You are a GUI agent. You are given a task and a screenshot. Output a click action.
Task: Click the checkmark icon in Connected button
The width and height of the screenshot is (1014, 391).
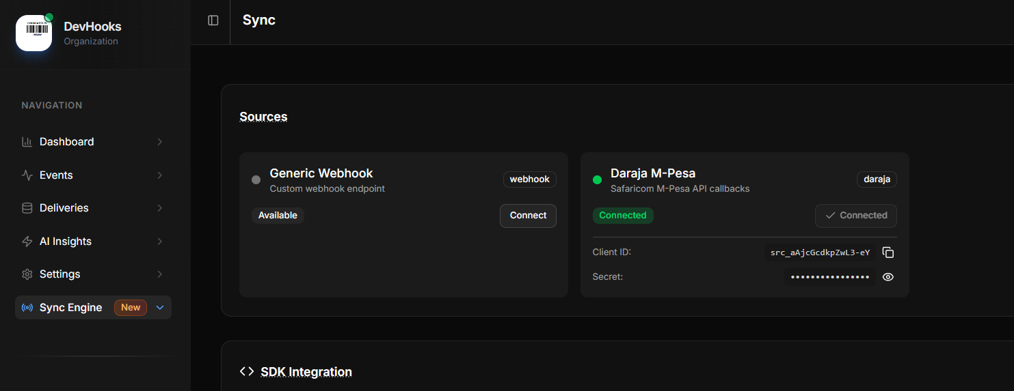tap(831, 216)
